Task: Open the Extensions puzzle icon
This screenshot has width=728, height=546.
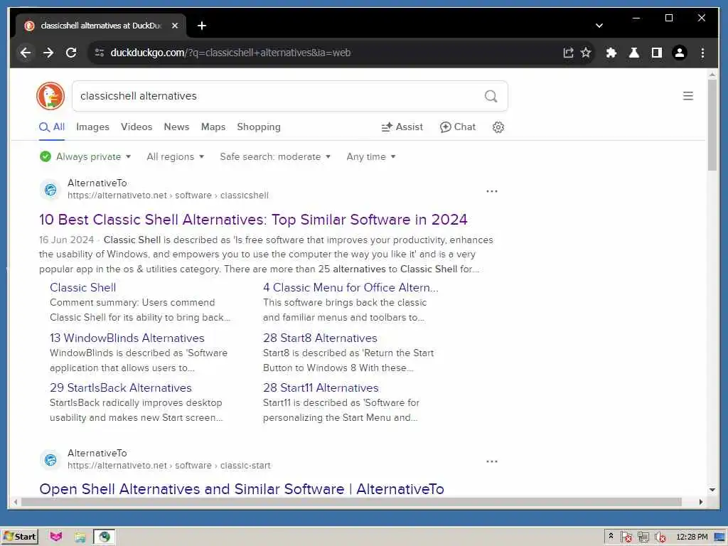Action: (611, 53)
